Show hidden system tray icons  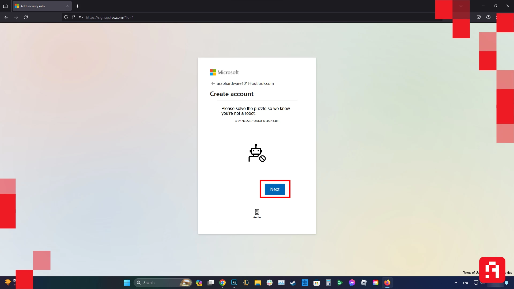coord(456,283)
